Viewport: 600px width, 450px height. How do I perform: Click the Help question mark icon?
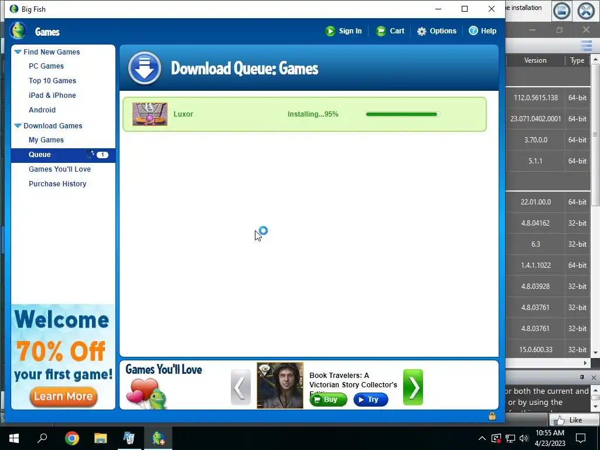coord(473,30)
